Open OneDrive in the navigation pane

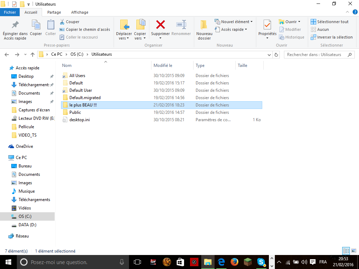21,146
